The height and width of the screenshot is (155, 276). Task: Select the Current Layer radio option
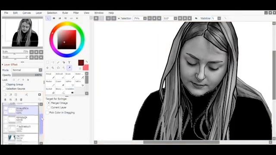tap(49, 107)
